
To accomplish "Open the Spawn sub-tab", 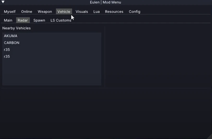I will tap(39, 20).
